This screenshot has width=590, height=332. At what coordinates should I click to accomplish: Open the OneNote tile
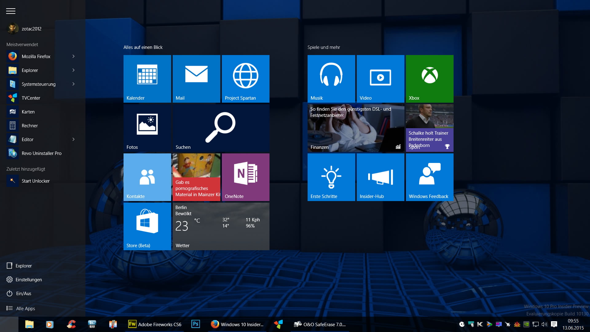[x=246, y=177]
